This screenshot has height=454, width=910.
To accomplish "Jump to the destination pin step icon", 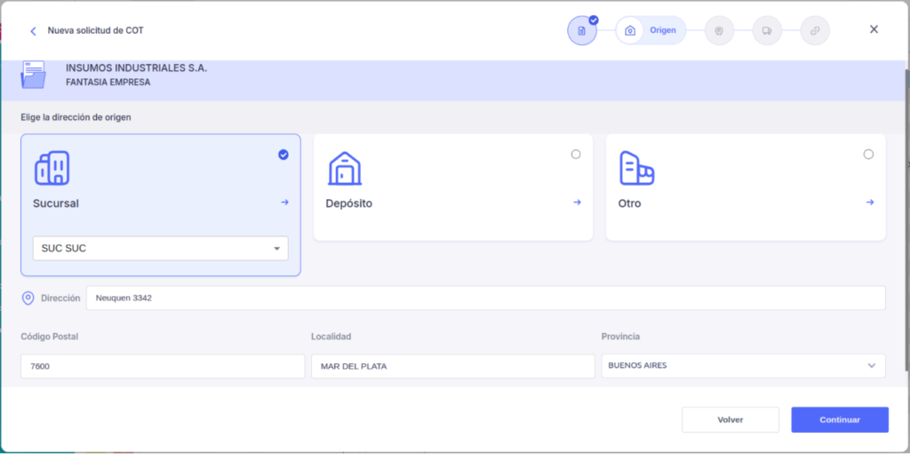I will [x=719, y=31].
